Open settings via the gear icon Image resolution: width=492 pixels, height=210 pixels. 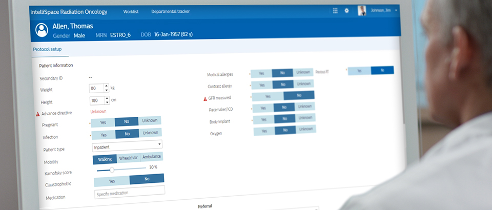click(x=346, y=10)
